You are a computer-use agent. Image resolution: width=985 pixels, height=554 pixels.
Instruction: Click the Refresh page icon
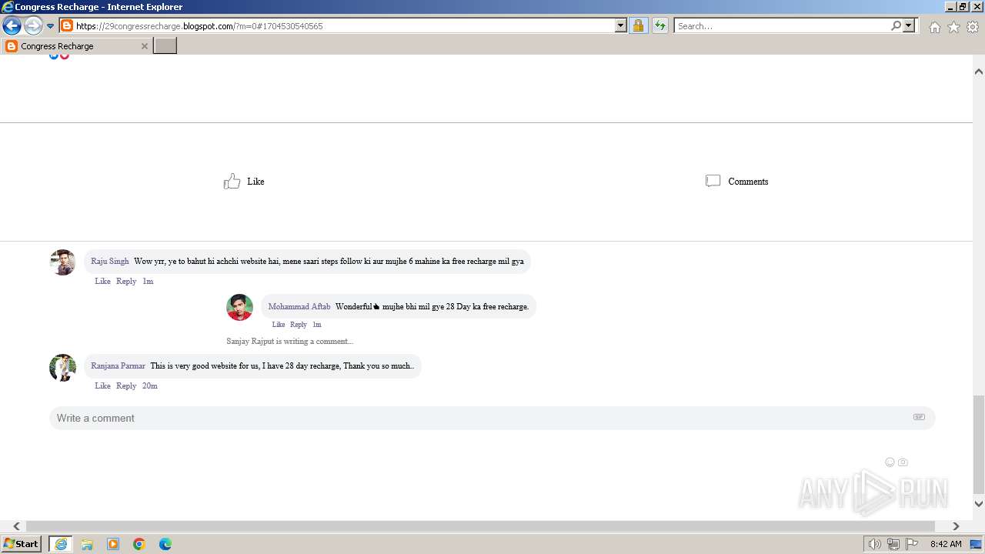(x=660, y=25)
